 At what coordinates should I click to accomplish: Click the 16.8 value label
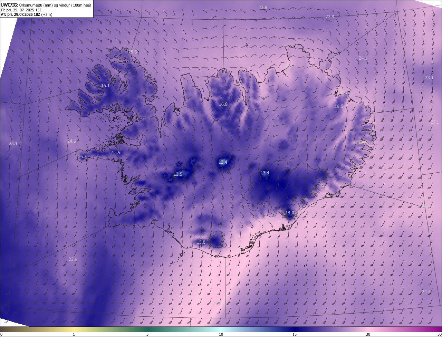click(223, 104)
